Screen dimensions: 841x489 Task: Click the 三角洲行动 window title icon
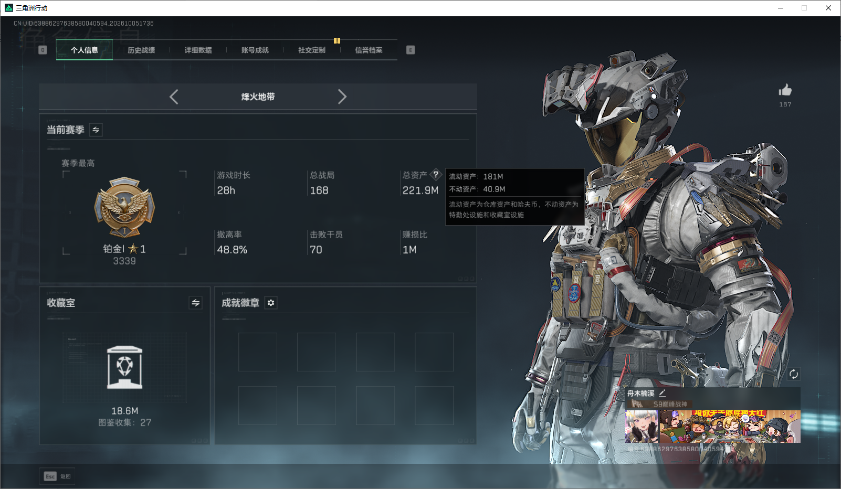click(x=8, y=8)
